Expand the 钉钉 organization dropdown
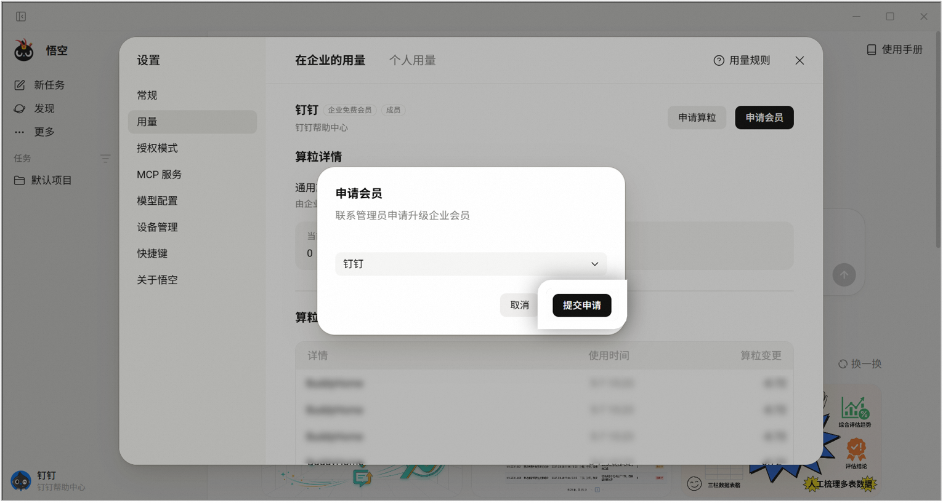 pyautogui.click(x=471, y=264)
